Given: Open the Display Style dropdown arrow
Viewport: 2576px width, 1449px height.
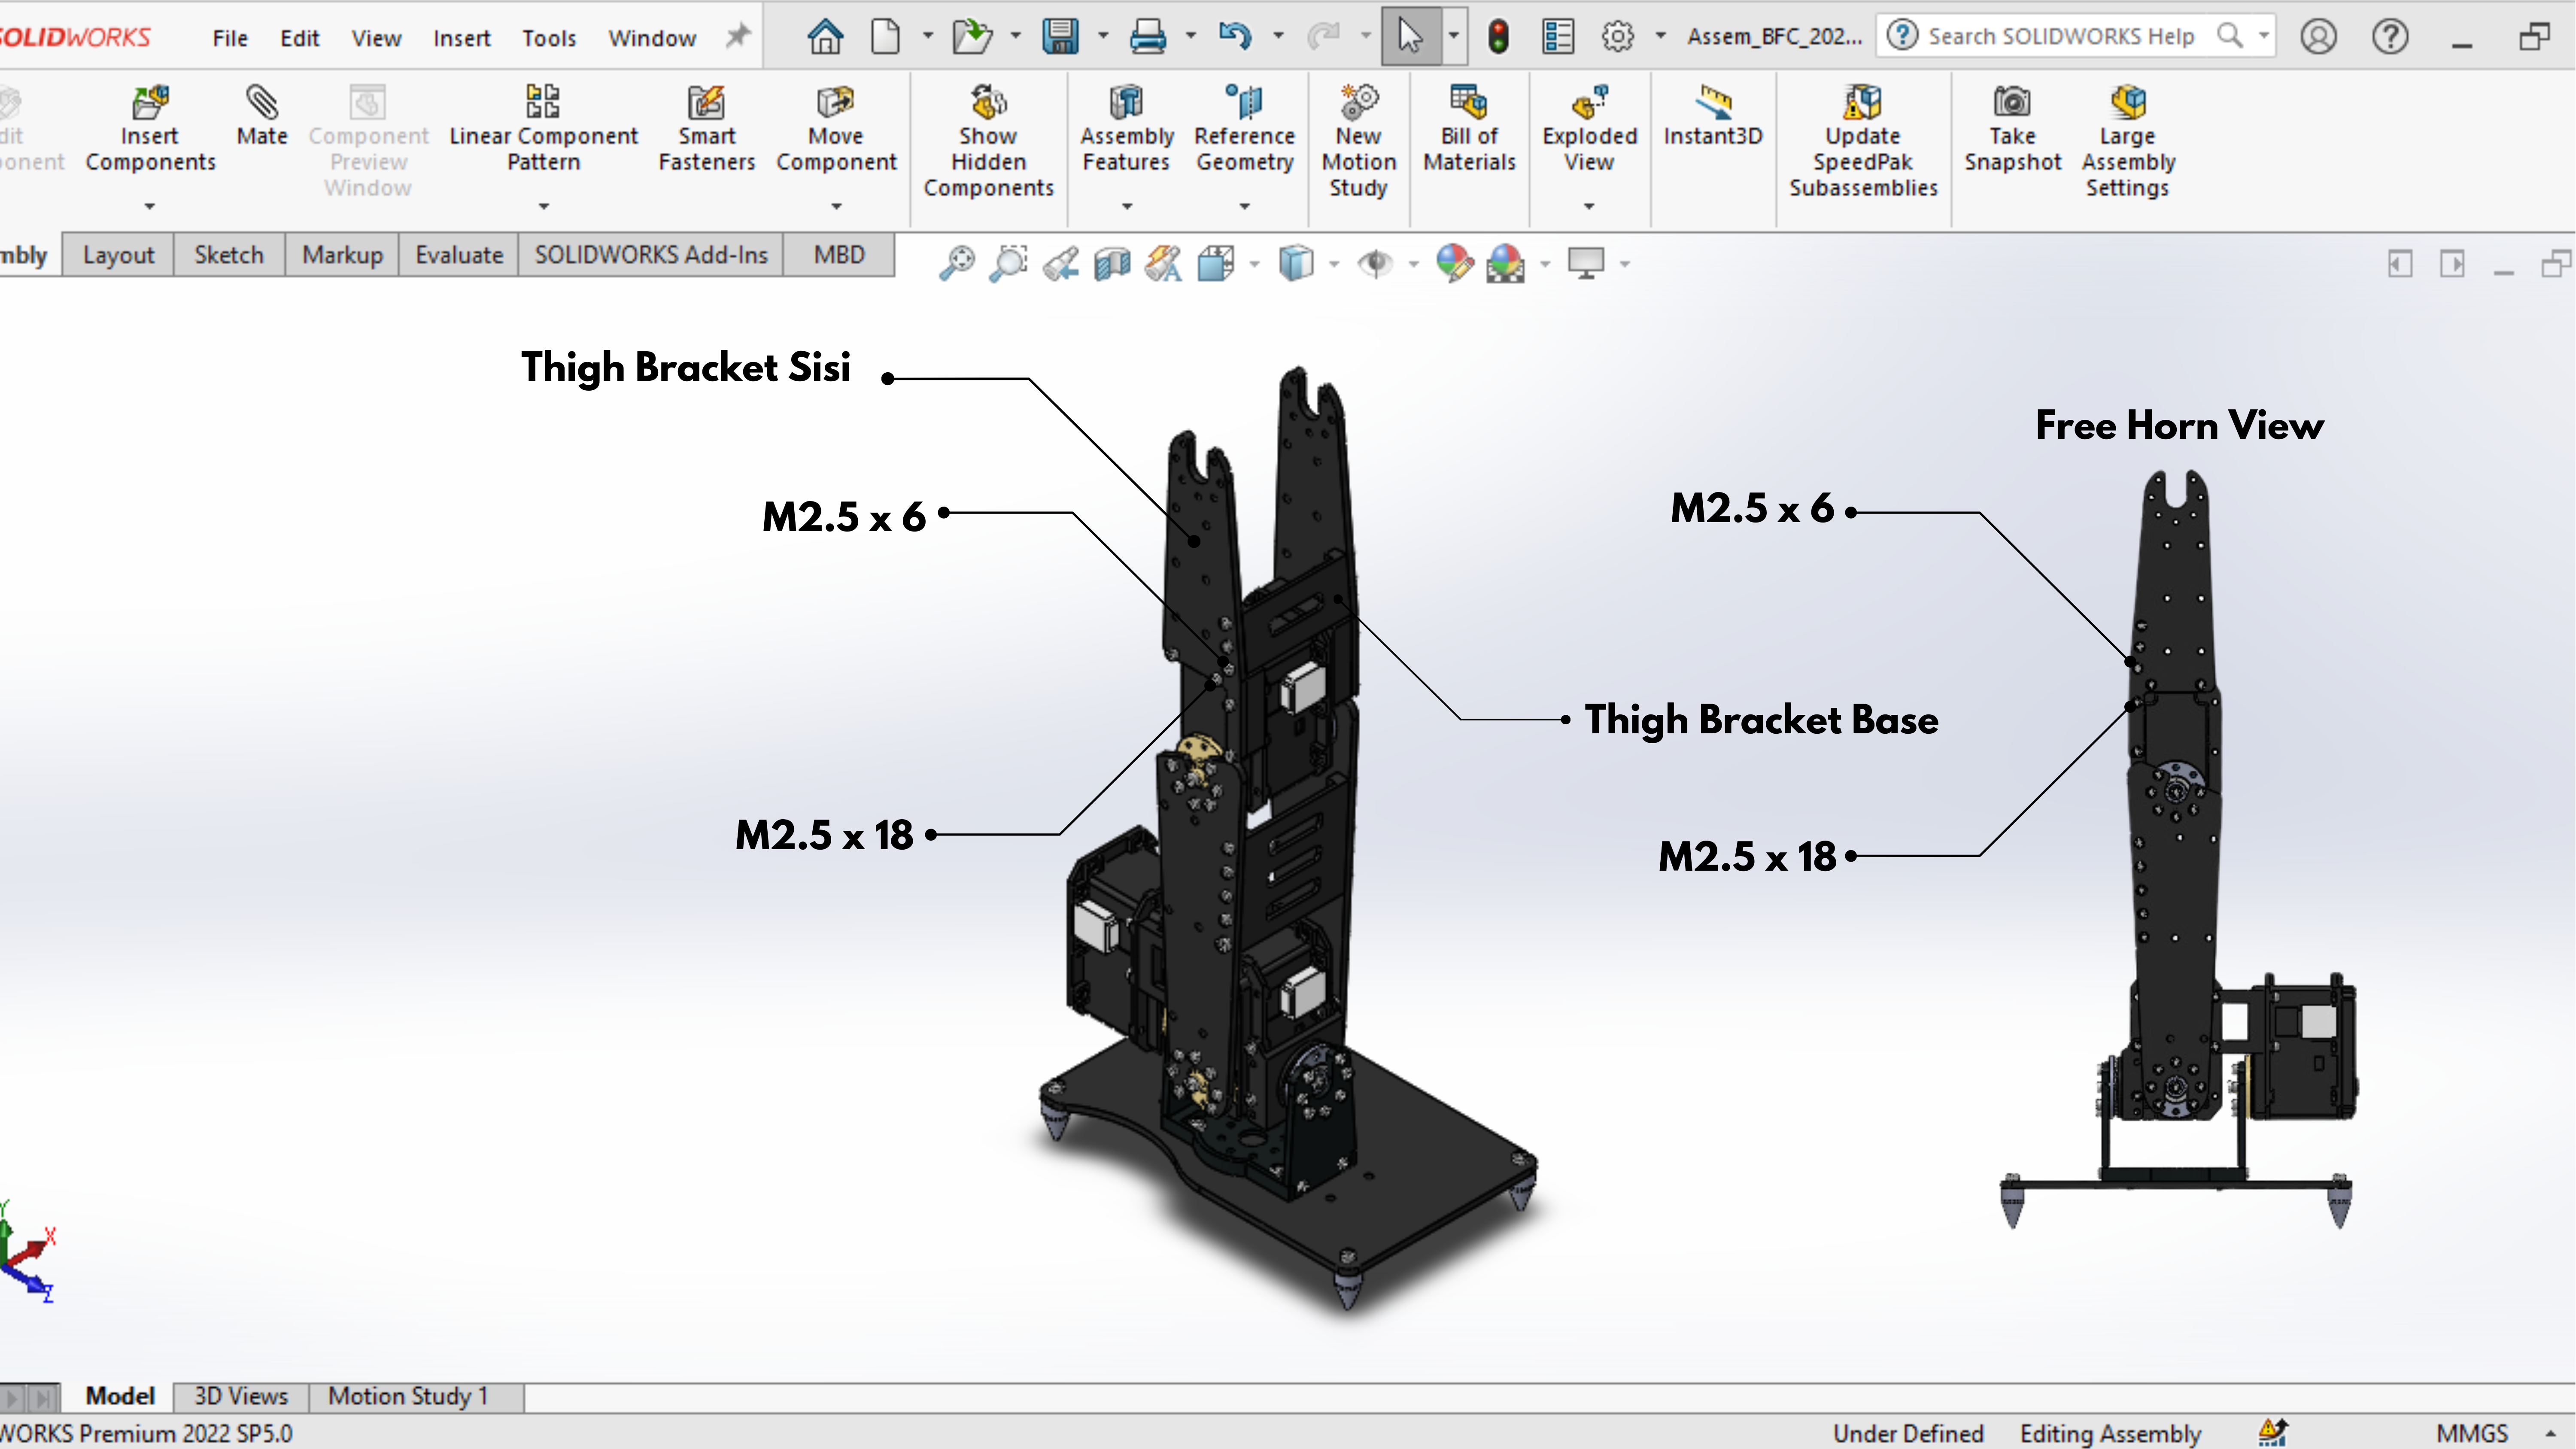Looking at the screenshot, I should point(1333,264).
